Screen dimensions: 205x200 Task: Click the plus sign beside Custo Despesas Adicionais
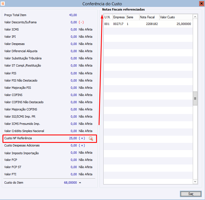(x=82, y=145)
